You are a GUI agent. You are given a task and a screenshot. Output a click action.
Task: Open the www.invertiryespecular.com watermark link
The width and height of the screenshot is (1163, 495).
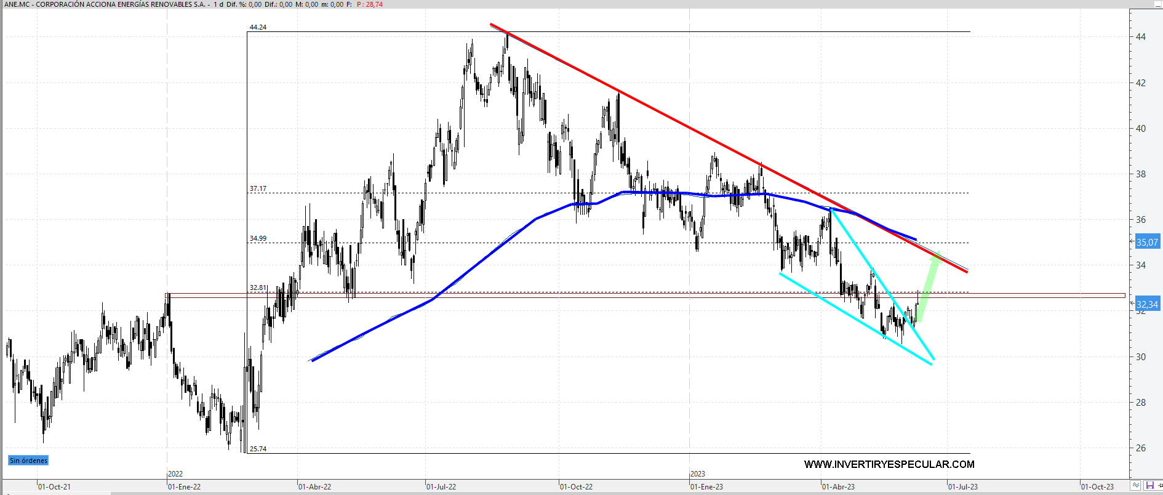(x=889, y=464)
